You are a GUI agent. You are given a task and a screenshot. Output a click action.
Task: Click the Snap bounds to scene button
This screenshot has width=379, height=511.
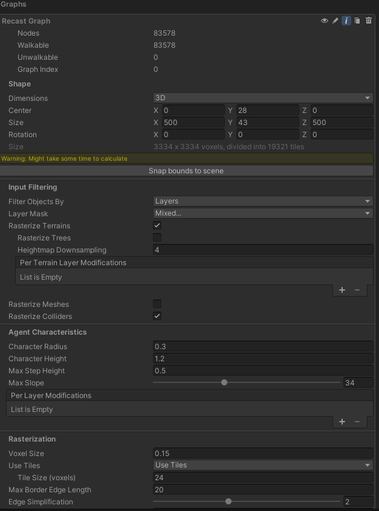186,171
